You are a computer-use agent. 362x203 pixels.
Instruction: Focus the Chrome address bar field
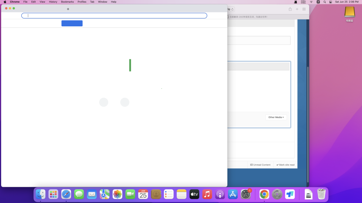click(114, 16)
